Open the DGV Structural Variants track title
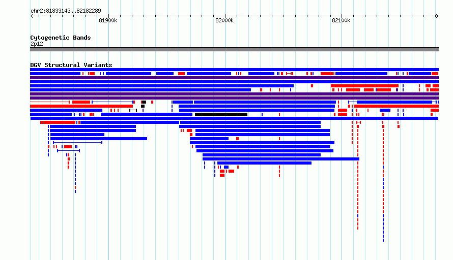Image resolution: width=453 pixels, height=260 pixels. [71, 65]
